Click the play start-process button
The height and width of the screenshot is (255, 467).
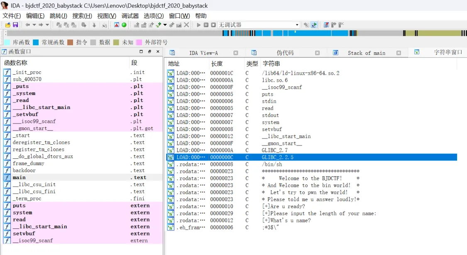click(x=199, y=25)
